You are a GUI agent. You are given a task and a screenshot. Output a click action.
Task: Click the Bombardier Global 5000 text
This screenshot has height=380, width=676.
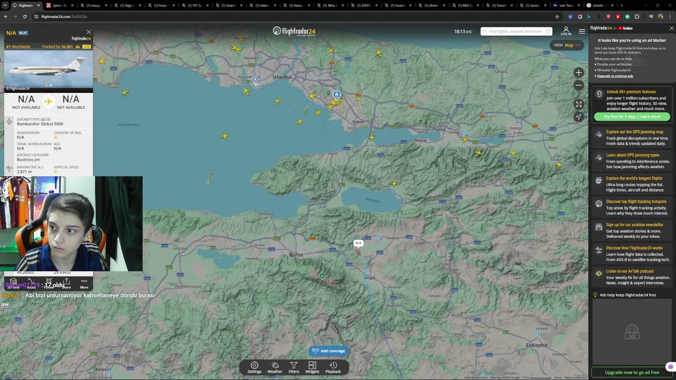coord(40,124)
